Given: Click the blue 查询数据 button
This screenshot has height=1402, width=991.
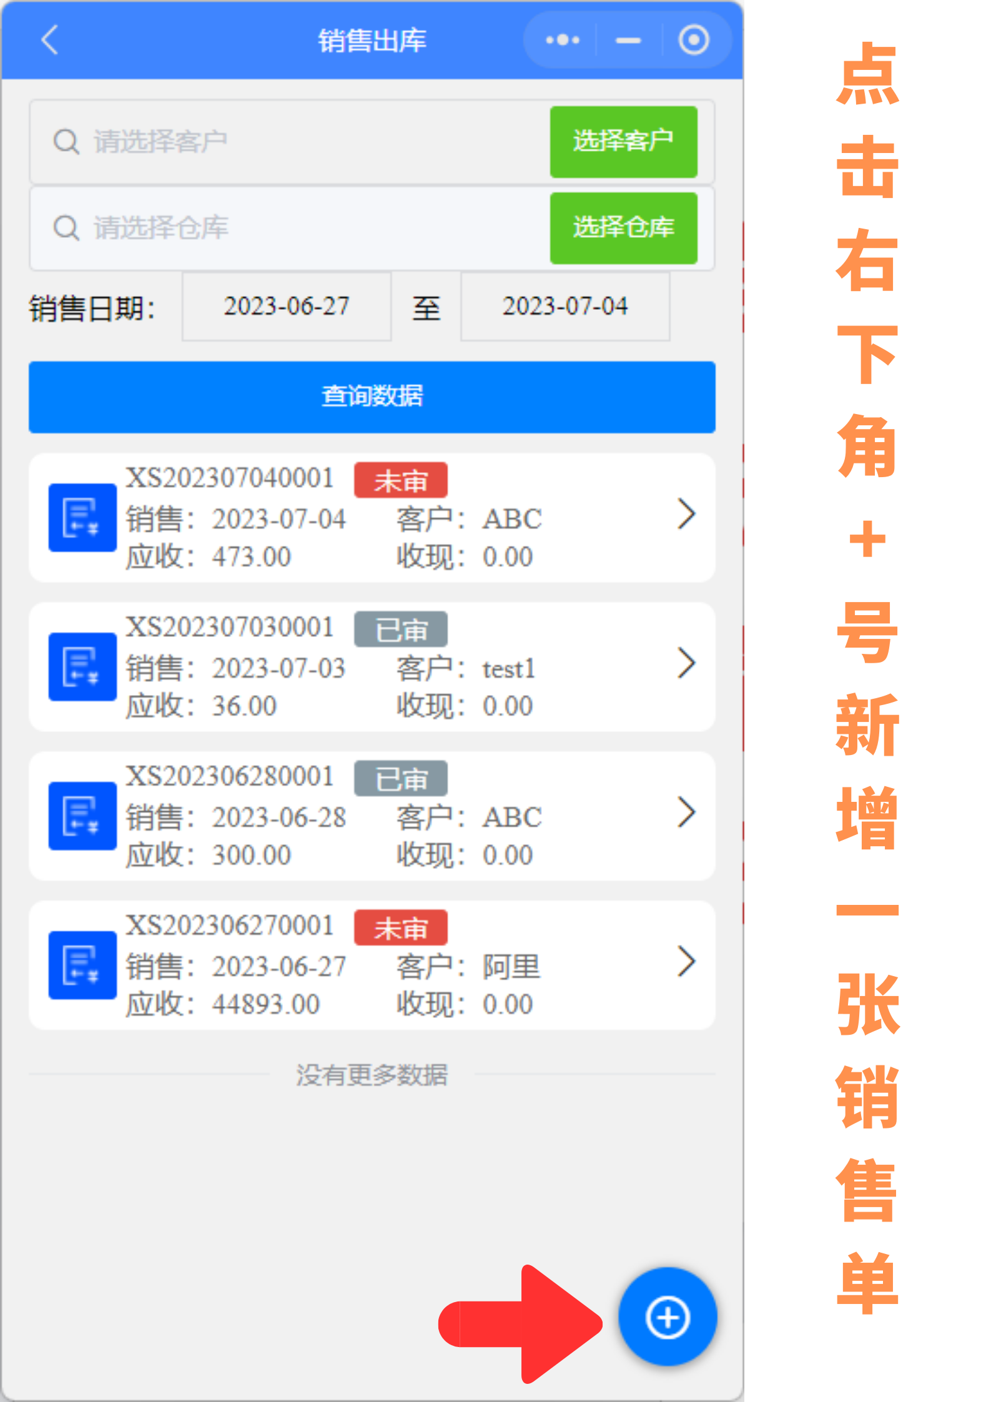Looking at the screenshot, I should 372,397.
